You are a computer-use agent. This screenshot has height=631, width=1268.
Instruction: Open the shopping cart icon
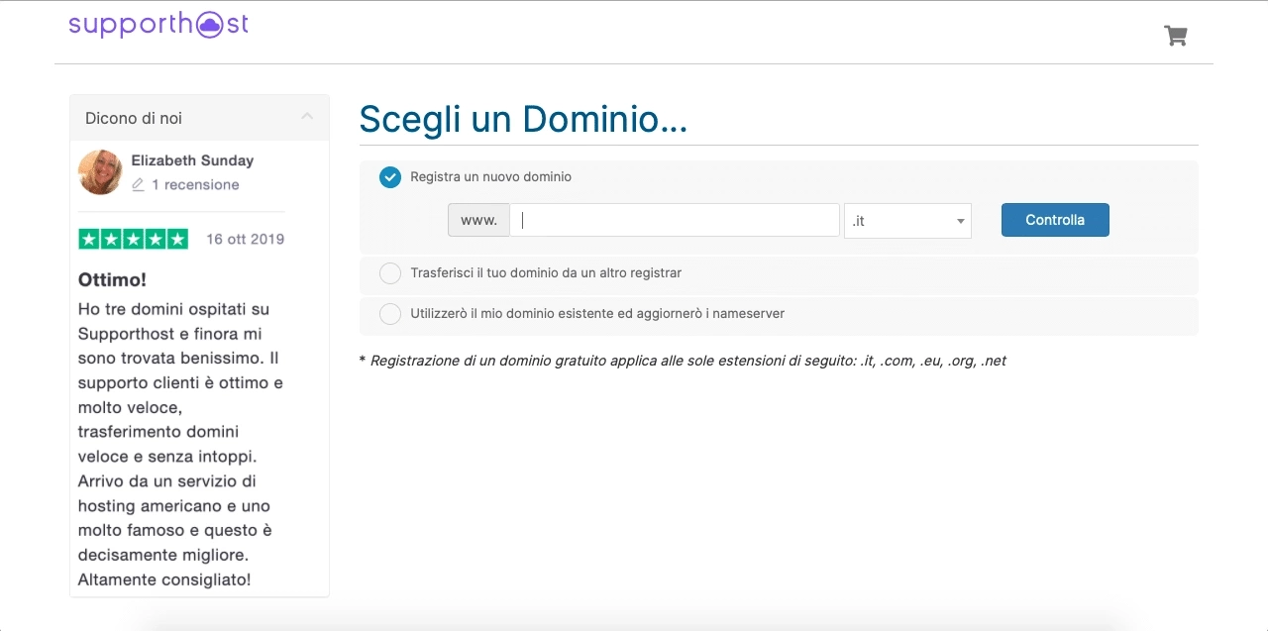(1175, 36)
